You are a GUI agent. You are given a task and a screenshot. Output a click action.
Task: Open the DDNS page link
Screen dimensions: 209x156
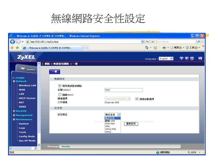pyautogui.click(x=22, y=107)
